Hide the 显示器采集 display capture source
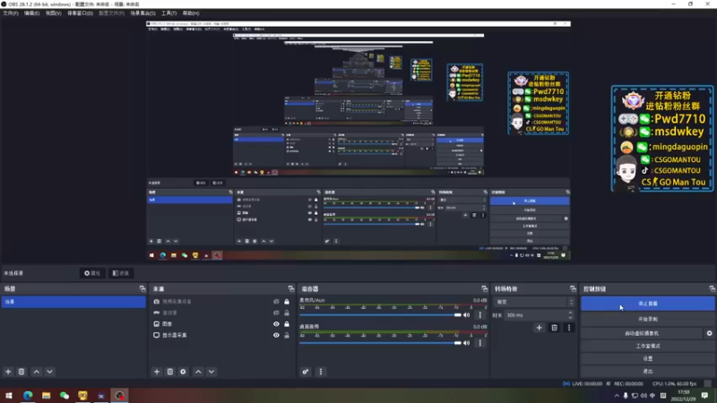Screen dimensions: 717x403 coord(276,335)
